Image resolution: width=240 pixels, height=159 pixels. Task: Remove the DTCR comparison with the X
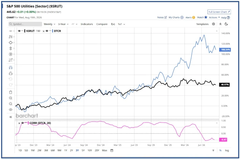[x=43, y=31]
